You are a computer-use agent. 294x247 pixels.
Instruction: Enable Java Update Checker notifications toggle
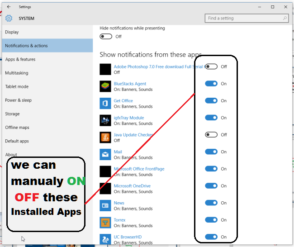(211, 135)
